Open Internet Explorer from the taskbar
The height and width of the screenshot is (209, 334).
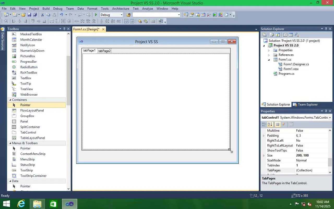(x=21, y=204)
